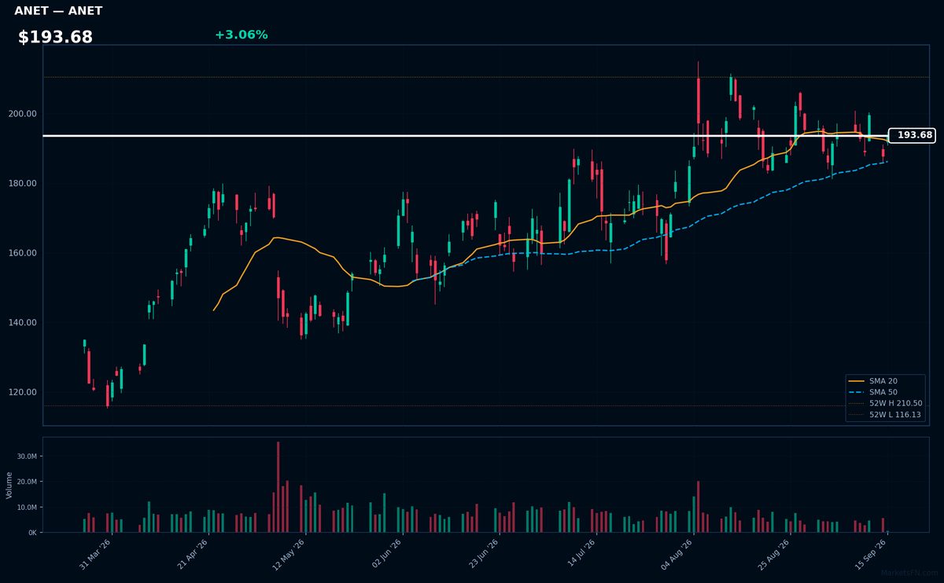Click the 193.68 price tag on axis
The height and width of the screenshot is (583, 944).
pos(912,135)
